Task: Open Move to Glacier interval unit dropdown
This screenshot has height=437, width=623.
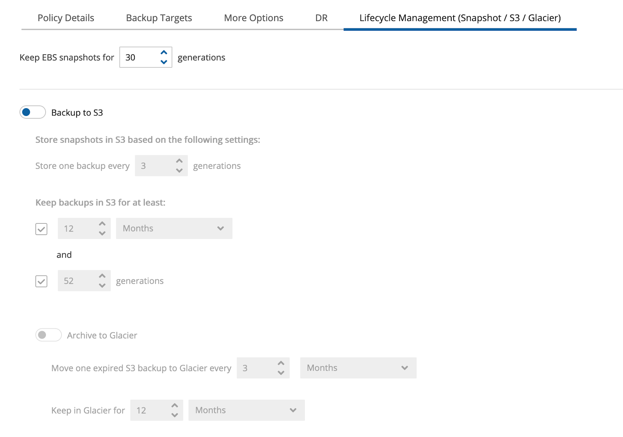Action: coord(358,368)
